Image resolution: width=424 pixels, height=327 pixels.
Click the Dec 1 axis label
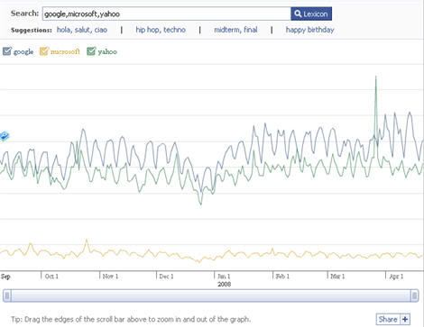pos(166,276)
